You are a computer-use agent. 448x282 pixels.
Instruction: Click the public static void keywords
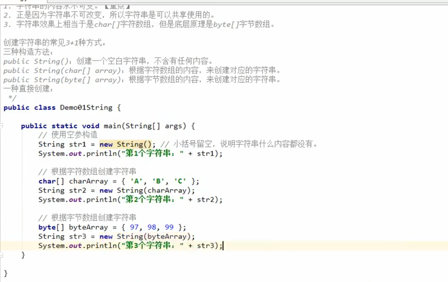[x=60, y=126]
